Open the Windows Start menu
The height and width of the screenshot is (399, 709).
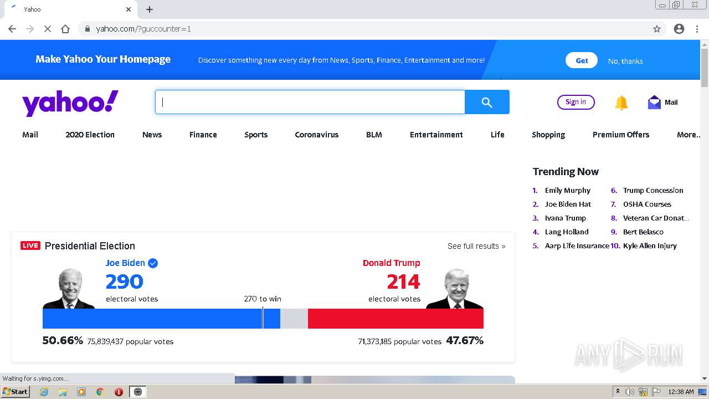tap(15, 392)
